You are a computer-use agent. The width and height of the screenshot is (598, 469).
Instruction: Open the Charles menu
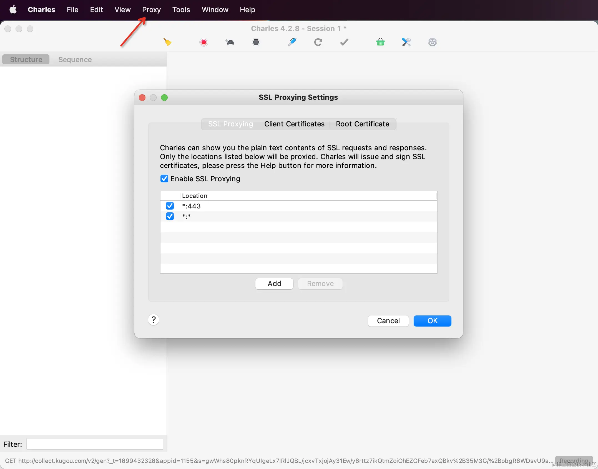point(42,10)
